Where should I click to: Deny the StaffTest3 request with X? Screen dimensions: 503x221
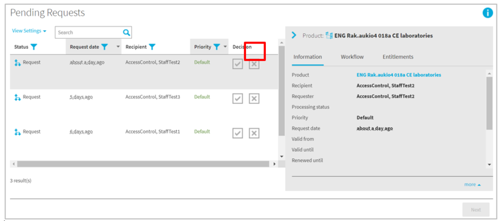click(254, 98)
